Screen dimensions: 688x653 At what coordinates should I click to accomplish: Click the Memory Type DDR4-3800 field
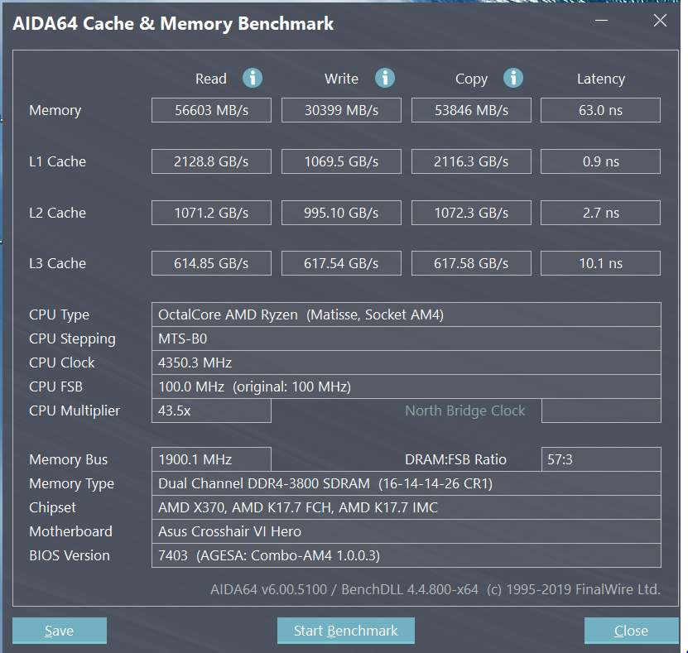407,483
